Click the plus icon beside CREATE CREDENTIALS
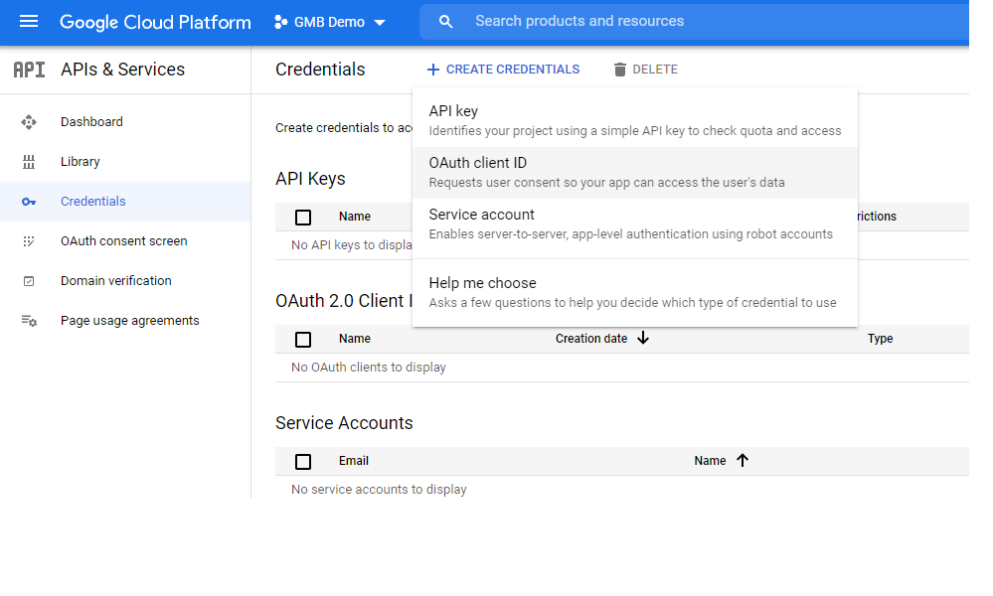This screenshot has width=993, height=596. (x=433, y=70)
